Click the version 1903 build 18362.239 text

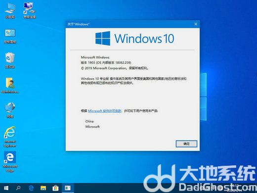(106, 62)
